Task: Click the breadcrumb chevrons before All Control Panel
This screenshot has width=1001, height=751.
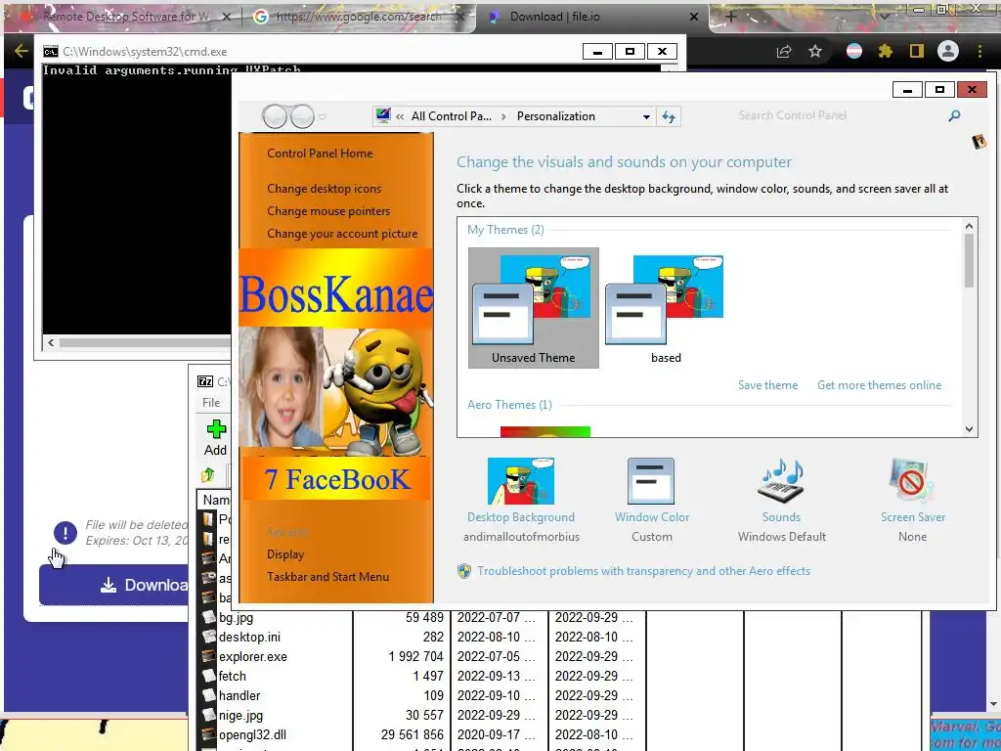Action: [400, 116]
